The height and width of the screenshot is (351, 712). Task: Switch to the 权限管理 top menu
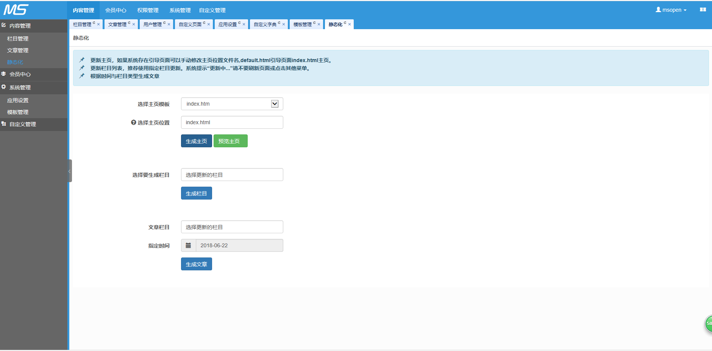148,10
